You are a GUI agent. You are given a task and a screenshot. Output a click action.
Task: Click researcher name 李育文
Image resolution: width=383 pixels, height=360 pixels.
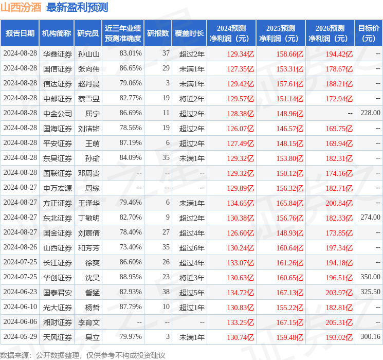click(x=88, y=322)
